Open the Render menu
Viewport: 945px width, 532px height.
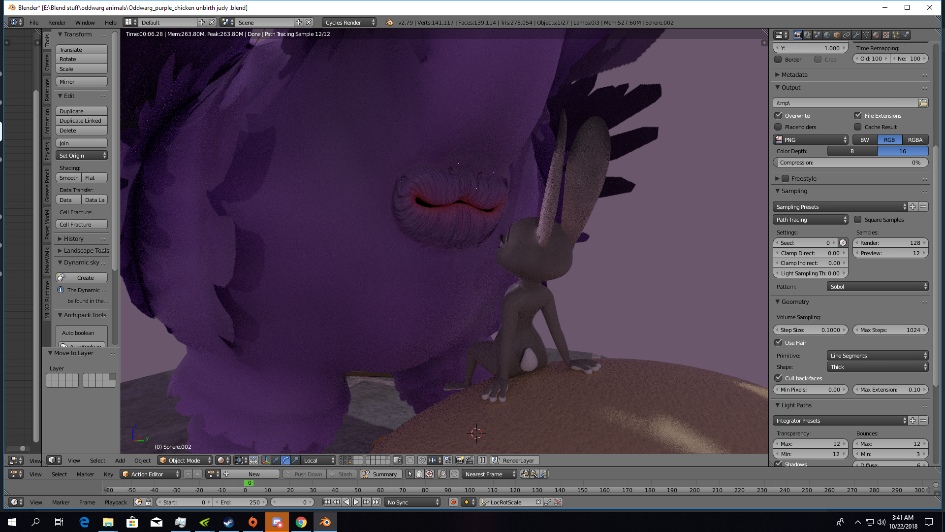click(57, 23)
